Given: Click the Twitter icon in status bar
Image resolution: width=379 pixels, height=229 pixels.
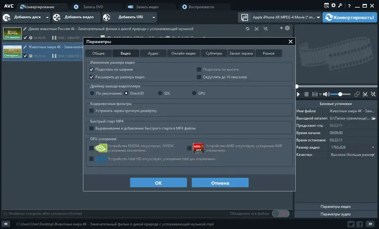Looking at the screenshot, I should coord(351,224).
